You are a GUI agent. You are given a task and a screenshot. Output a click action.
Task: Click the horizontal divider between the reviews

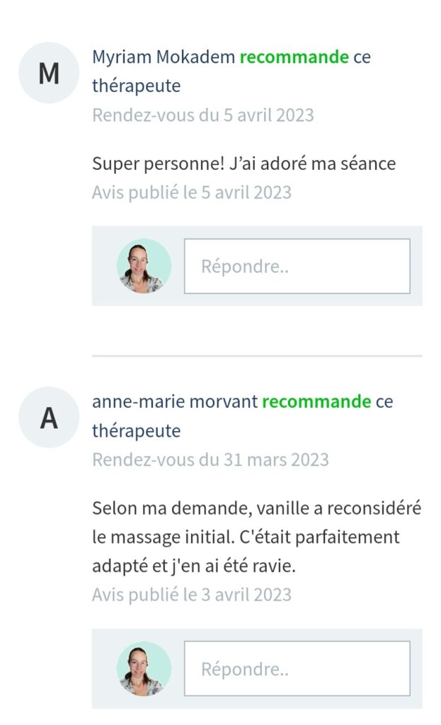click(256, 355)
